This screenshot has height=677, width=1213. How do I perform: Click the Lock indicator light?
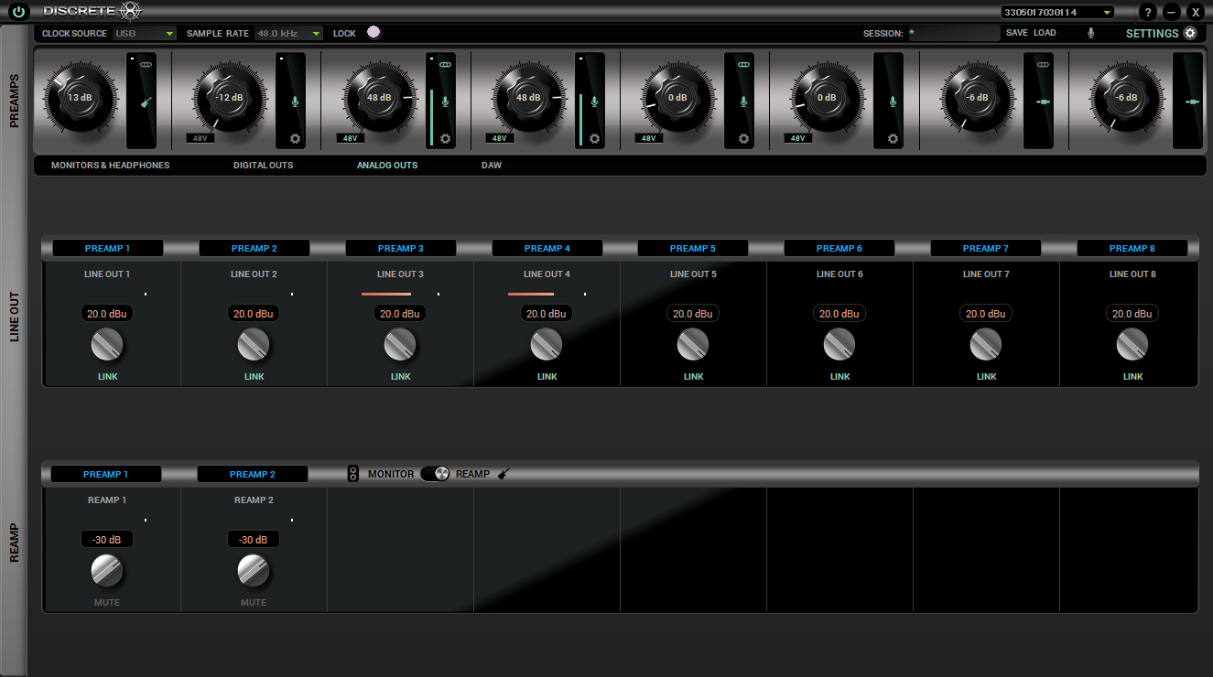373,32
